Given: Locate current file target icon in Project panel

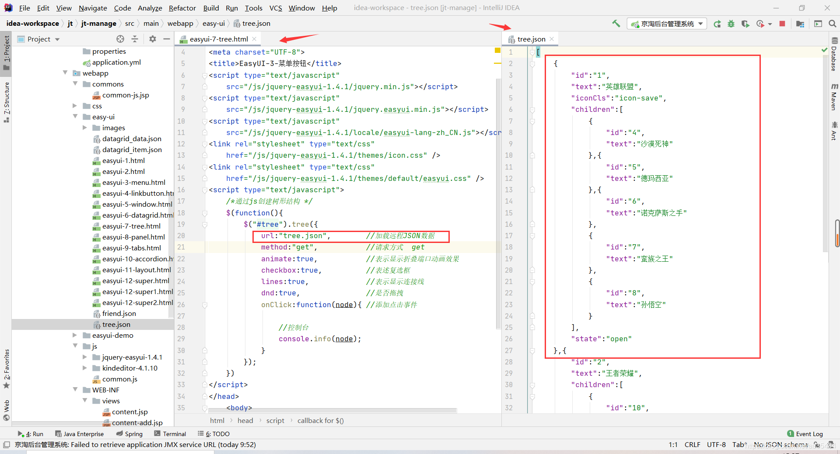Looking at the screenshot, I should point(120,39).
